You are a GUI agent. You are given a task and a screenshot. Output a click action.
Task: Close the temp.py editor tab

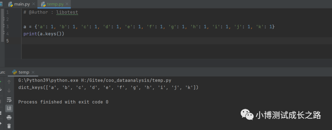click(x=67, y=4)
